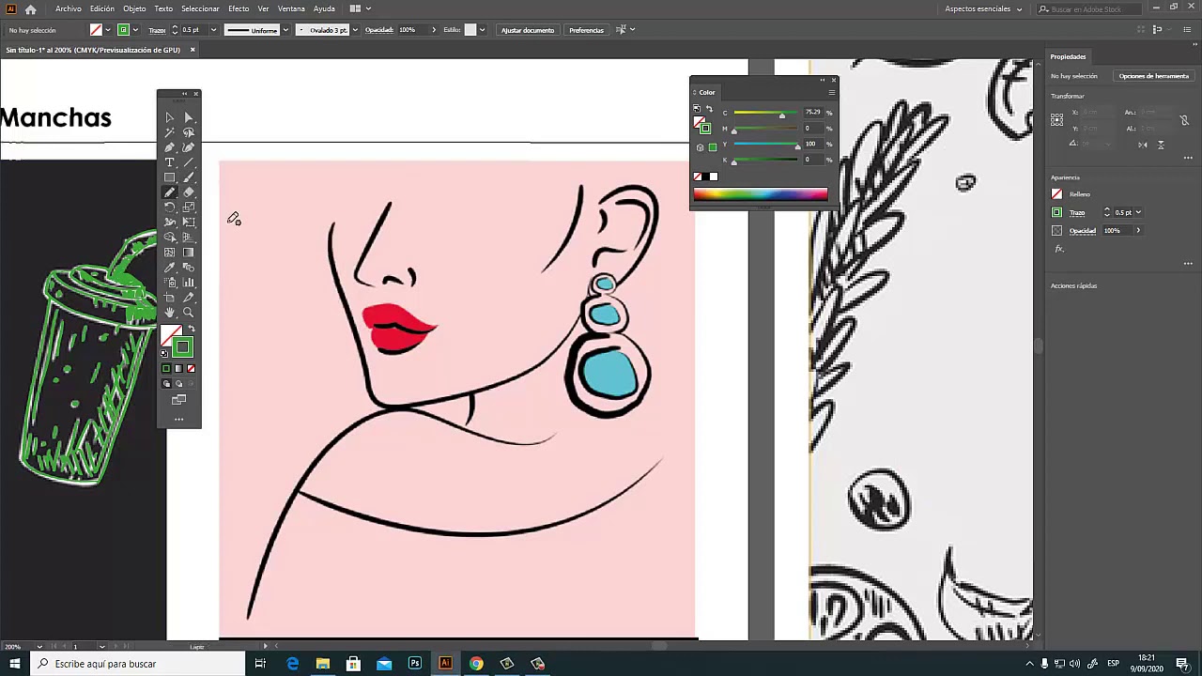1202x676 pixels.
Task: Click Opacidad link in Propiedades
Action: 1083,231
